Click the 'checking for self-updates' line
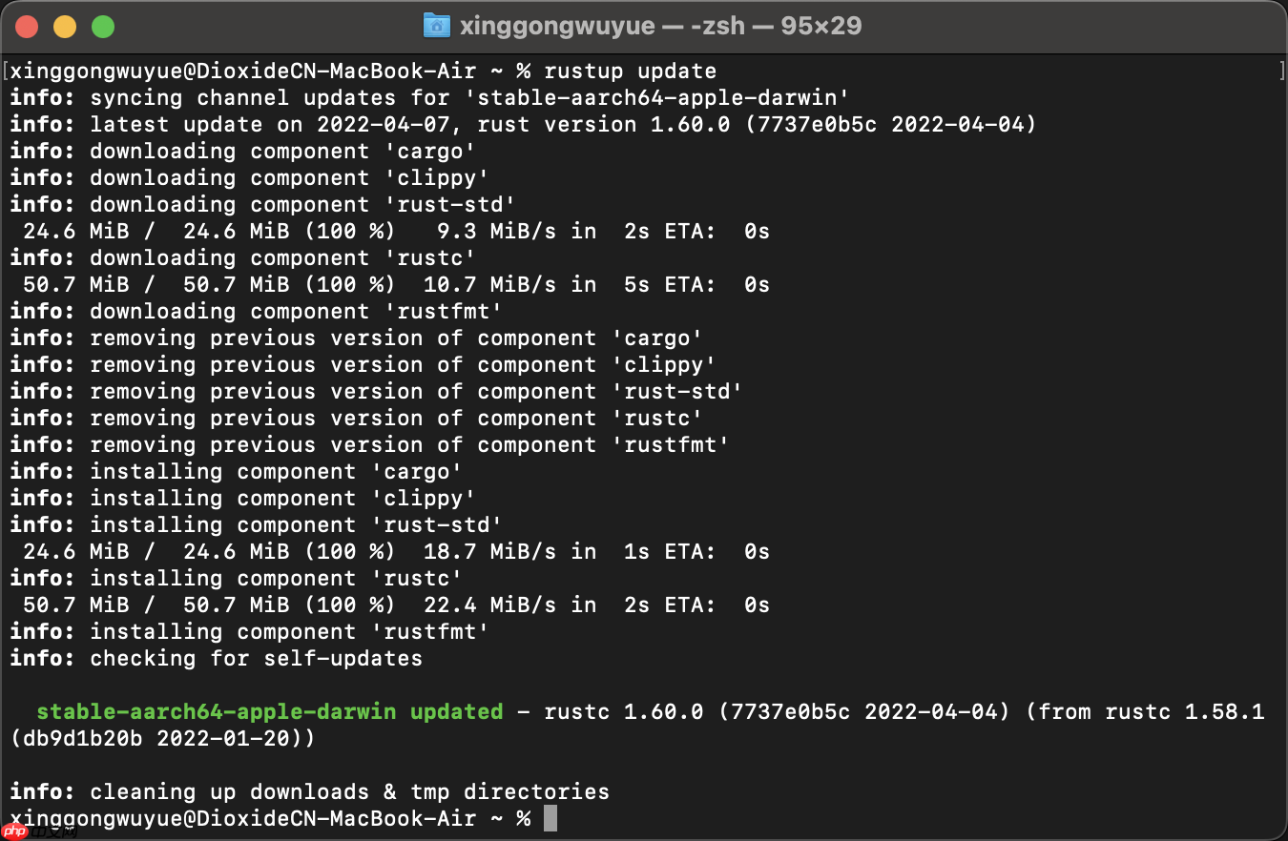This screenshot has height=841, width=1288. pyautogui.click(x=256, y=659)
